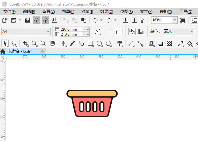The width and height of the screenshot is (198, 141).
Task: Create a new document
Action: [x=5, y=20]
